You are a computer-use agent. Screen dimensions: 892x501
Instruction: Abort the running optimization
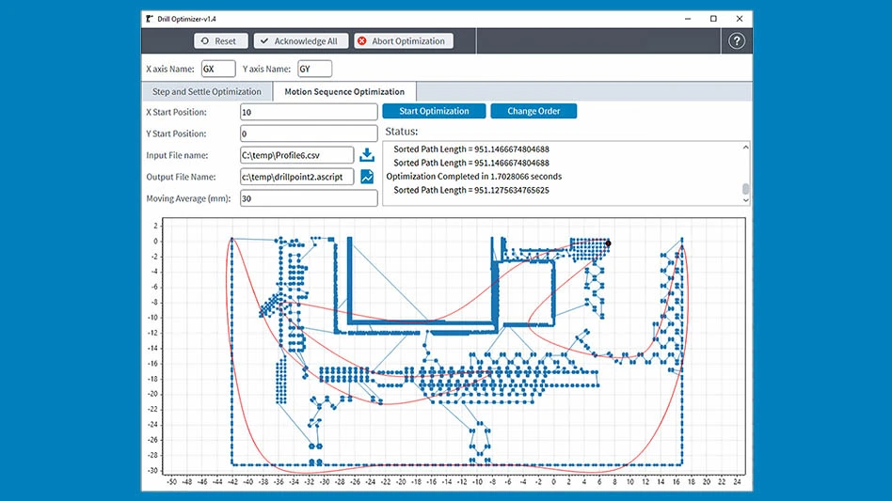pyautogui.click(x=404, y=41)
